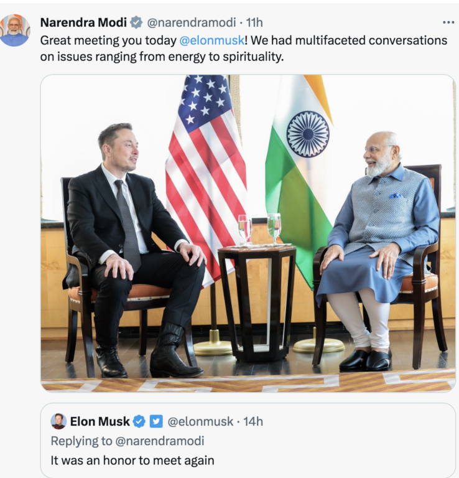Screen dimensions: 459x478
Task: Open the tweet via the 11h timestamp
Action: coord(254,22)
